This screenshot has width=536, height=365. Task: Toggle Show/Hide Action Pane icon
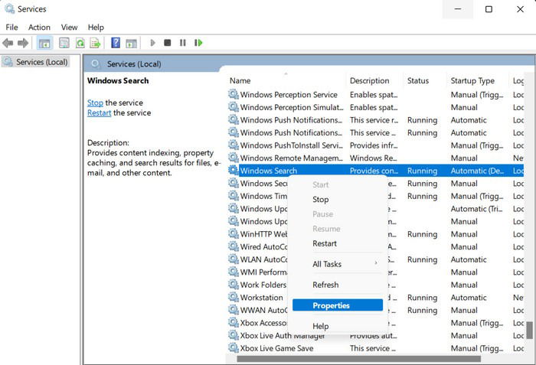point(131,43)
